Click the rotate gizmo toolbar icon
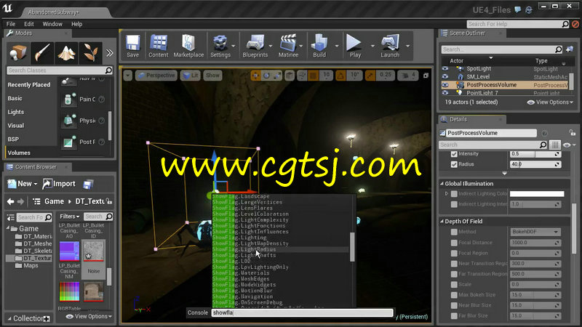582x327 pixels. coord(266,76)
